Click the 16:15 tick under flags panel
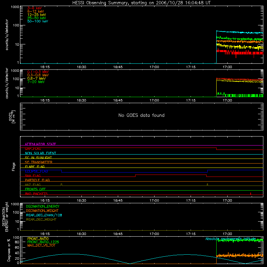This screenshot has width=267, height=267. point(45,201)
